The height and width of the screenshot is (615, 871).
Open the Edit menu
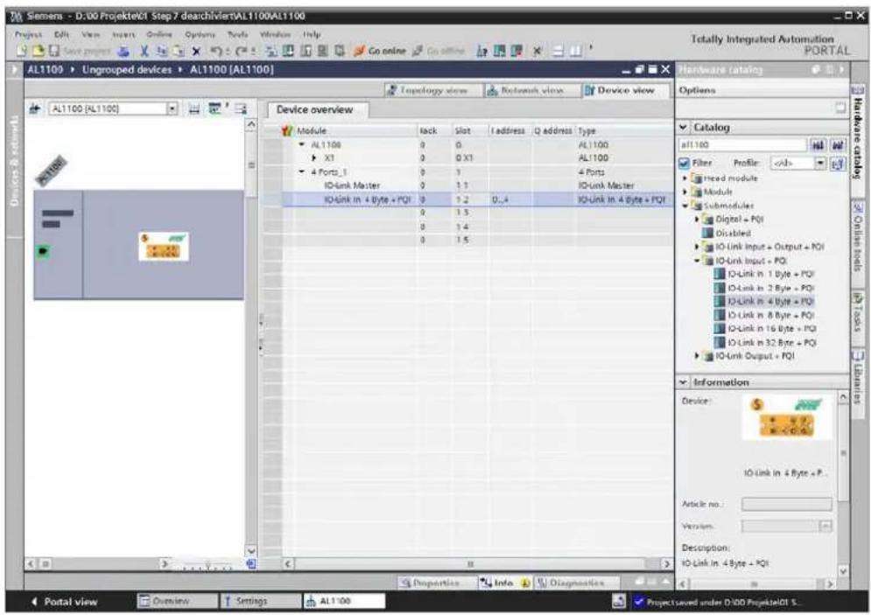pos(61,34)
